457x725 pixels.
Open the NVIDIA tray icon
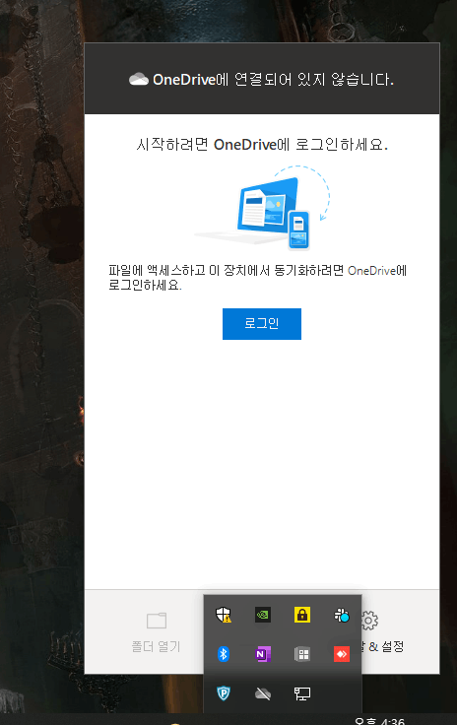(263, 615)
